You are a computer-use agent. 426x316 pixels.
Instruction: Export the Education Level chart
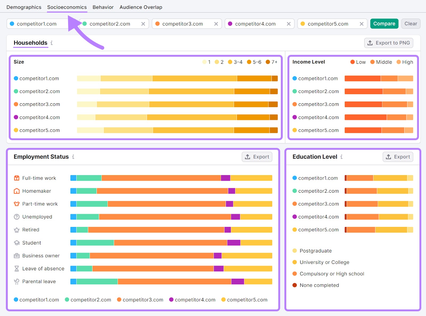398,157
